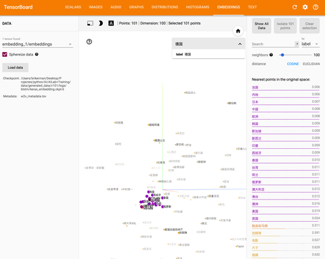Open the search-by label dropdown

pos(310,44)
